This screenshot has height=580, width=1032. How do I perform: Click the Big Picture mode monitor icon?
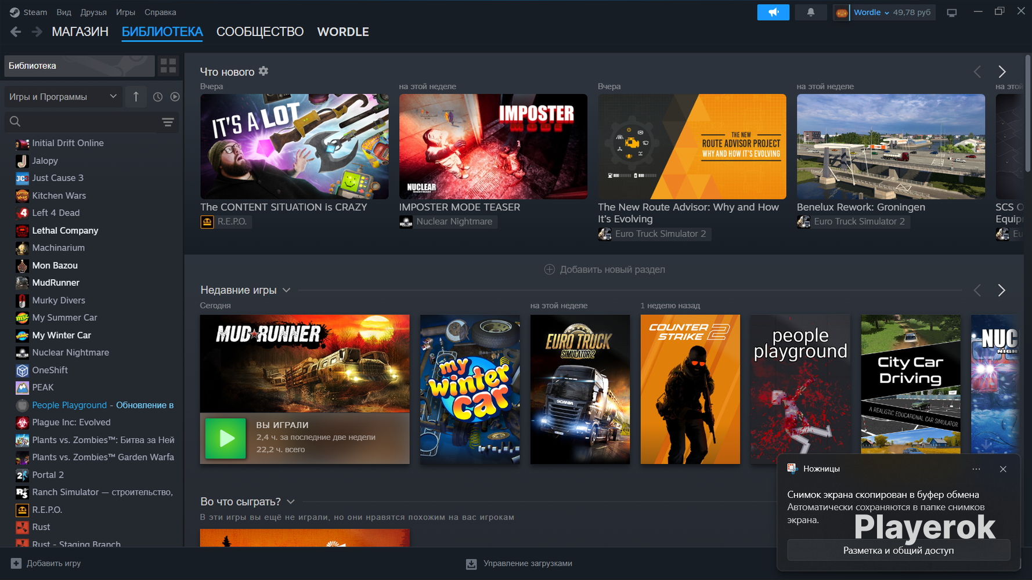click(x=951, y=13)
